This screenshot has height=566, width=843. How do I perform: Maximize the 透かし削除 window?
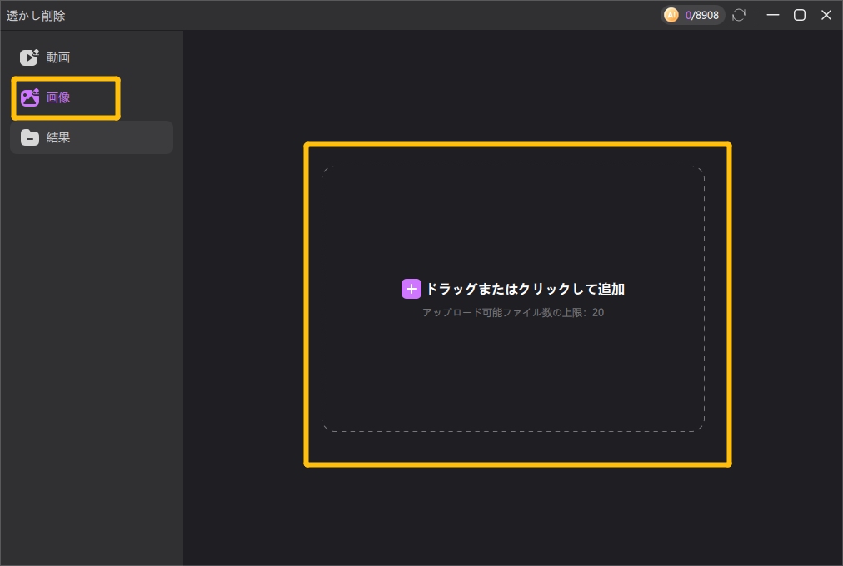[x=800, y=15]
